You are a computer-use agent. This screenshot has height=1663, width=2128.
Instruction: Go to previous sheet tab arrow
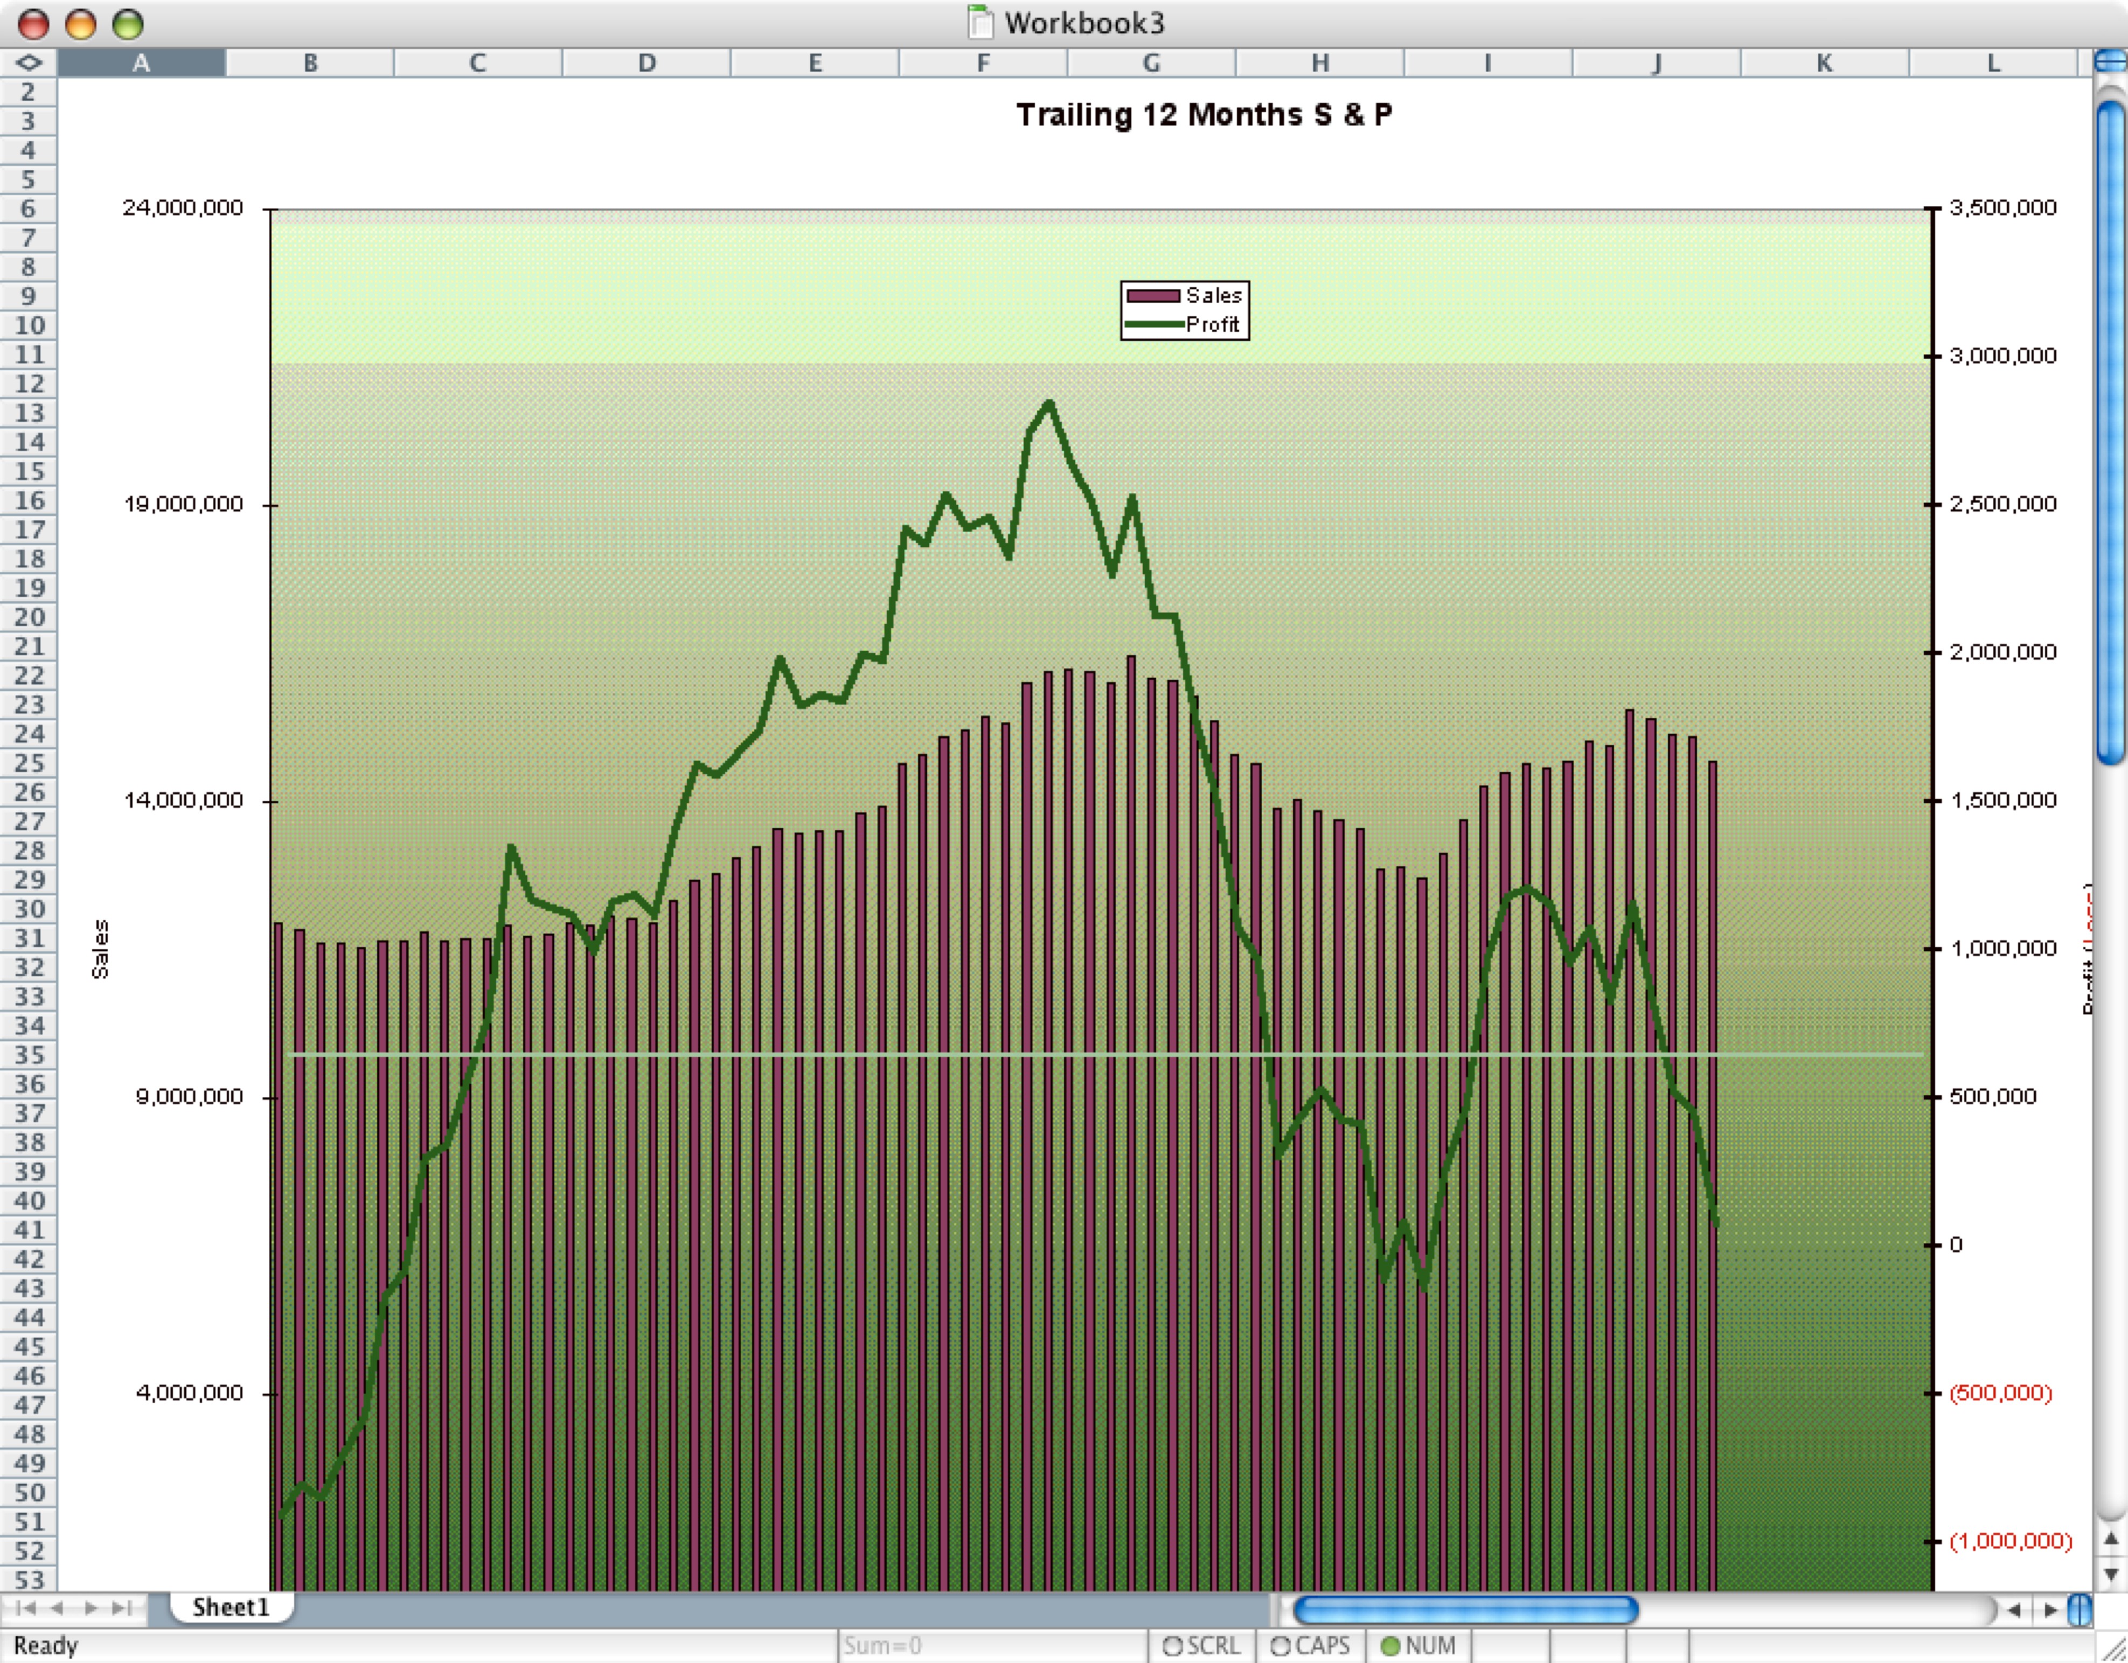(x=59, y=1608)
